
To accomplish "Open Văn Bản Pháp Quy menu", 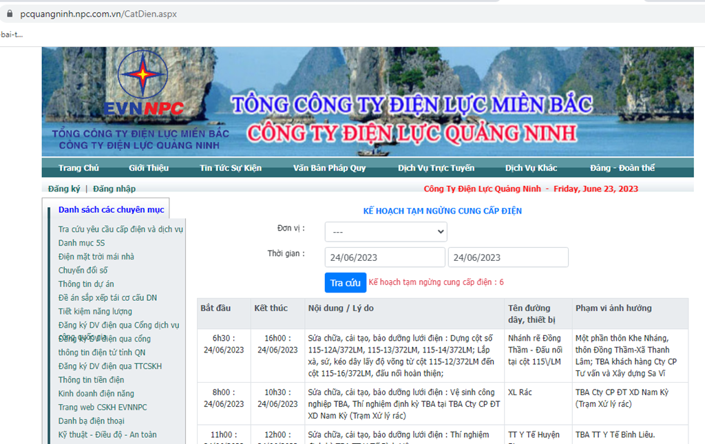I will [x=330, y=168].
